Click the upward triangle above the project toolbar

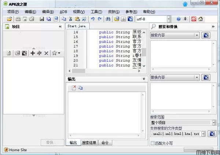pyautogui.click(x=34, y=48)
